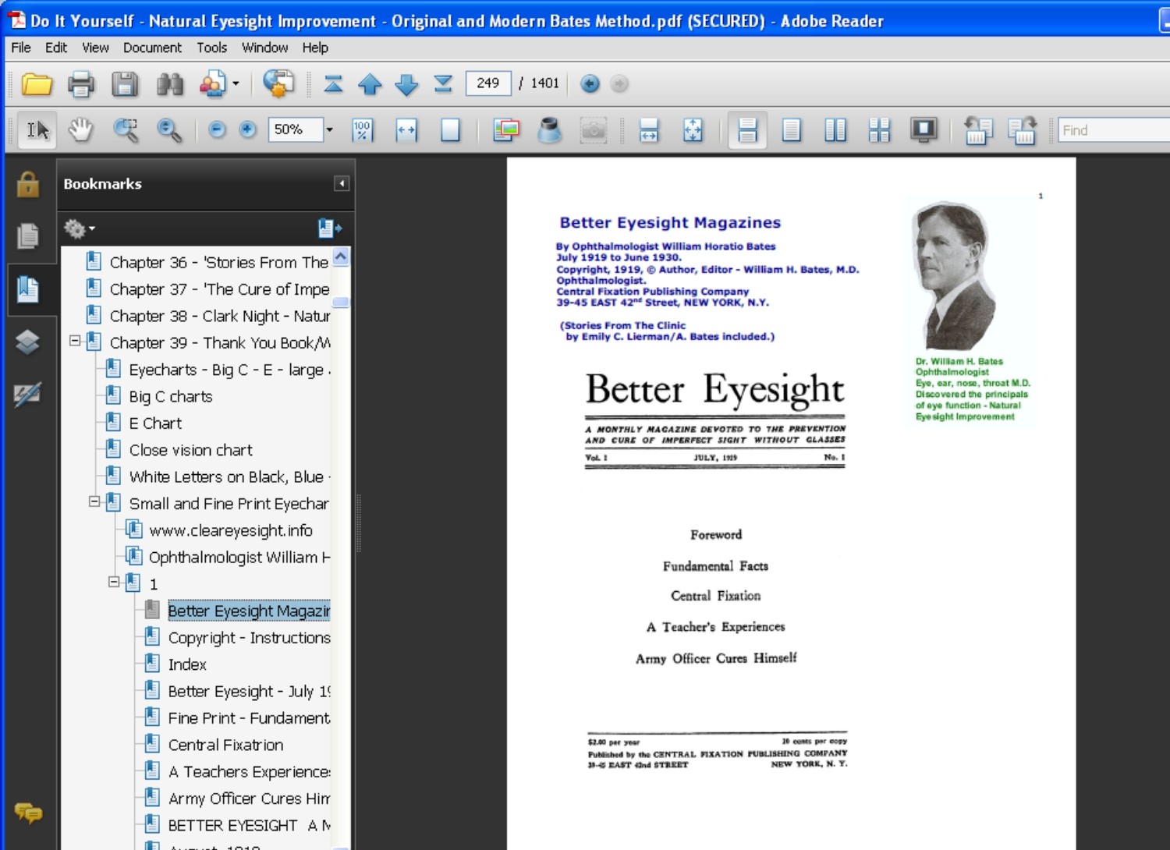The image size is (1170, 850).
Task: Open the Edit menu
Action: 56,48
